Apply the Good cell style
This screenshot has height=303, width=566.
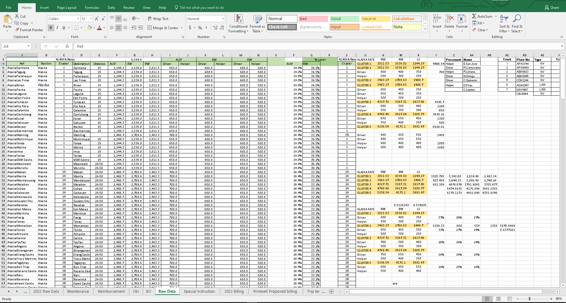coord(344,19)
